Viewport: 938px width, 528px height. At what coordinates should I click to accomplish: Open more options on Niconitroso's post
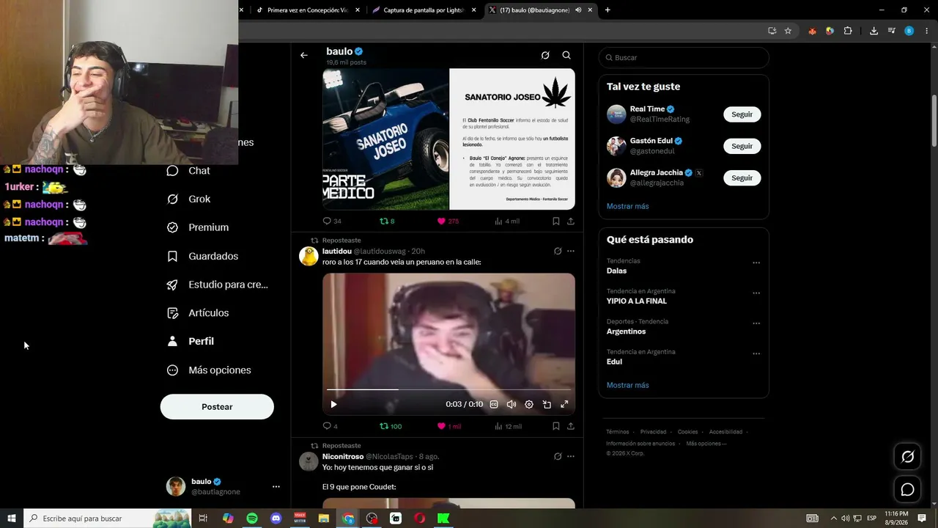571,456
